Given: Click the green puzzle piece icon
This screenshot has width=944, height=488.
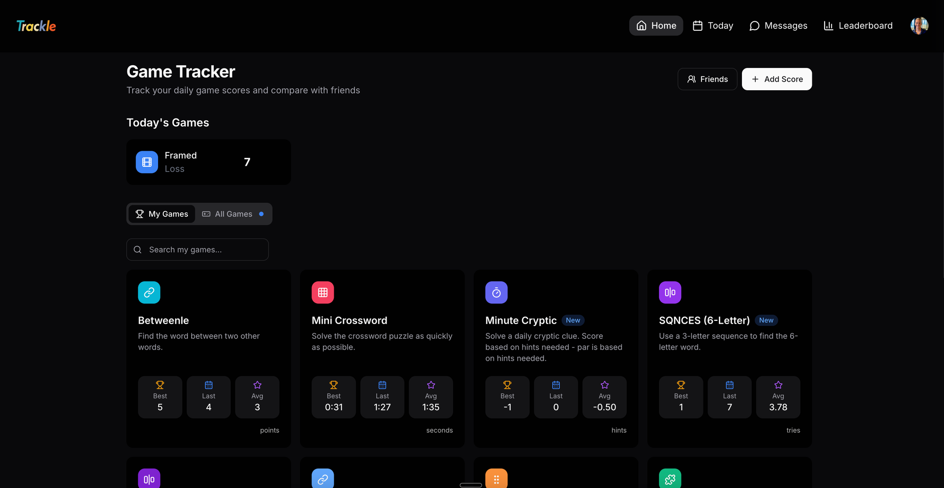Looking at the screenshot, I should (670, 479).
